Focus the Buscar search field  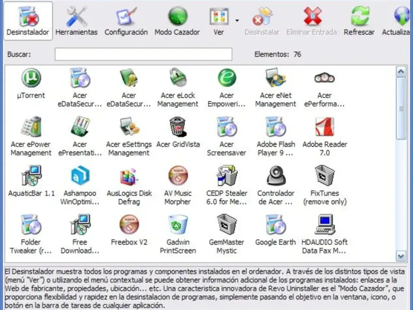[144, 54]
